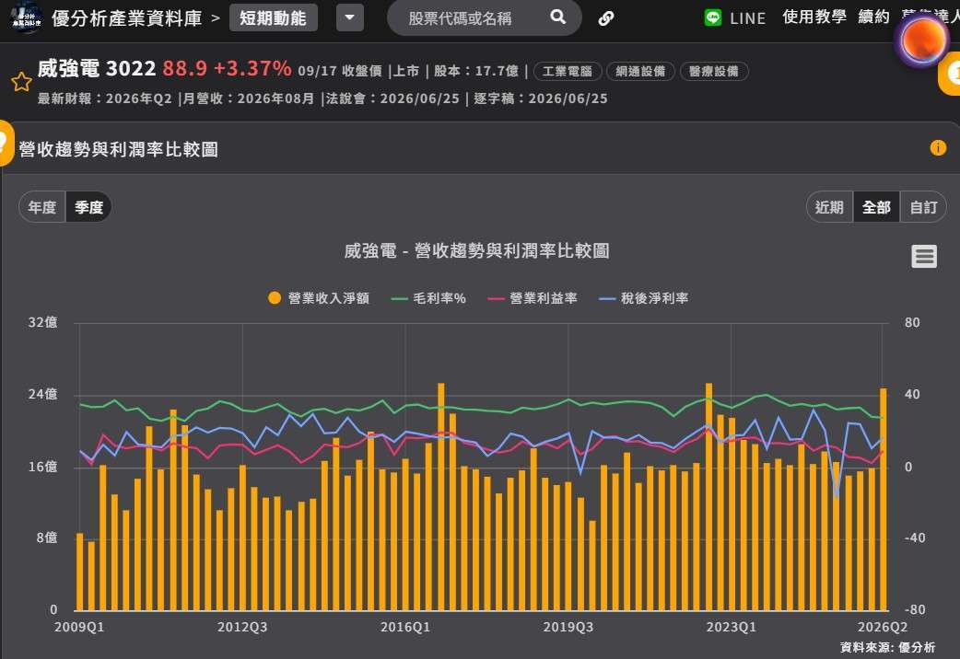Screen dimensions: 960x659
Task: Click the 資料來源: 優分析 credit text
Action: [888, 647]
